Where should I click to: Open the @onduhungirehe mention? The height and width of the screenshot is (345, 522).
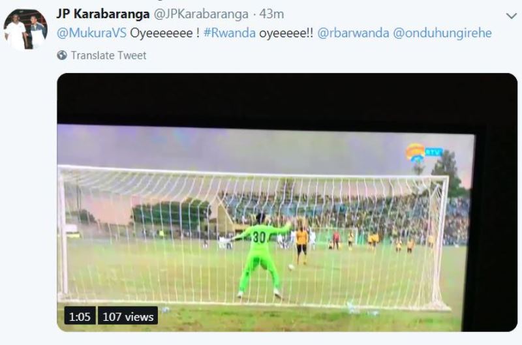[x=442, y=33]
